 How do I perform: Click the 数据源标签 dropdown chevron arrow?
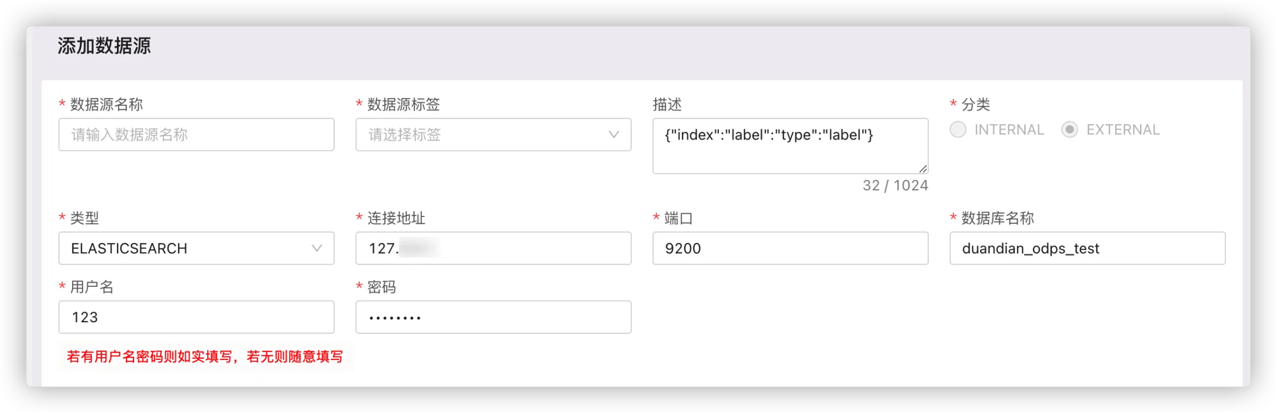(614, 135)
